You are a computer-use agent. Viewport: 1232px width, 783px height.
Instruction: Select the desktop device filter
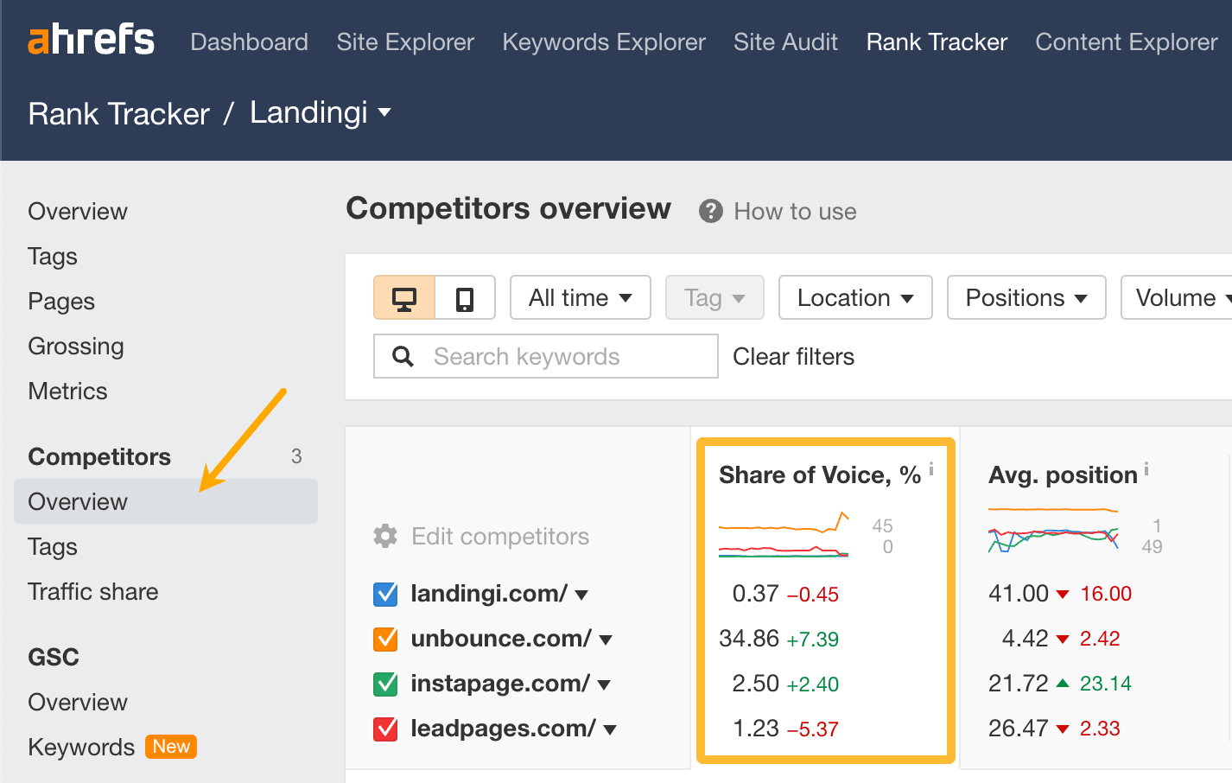tap(403, 297)
